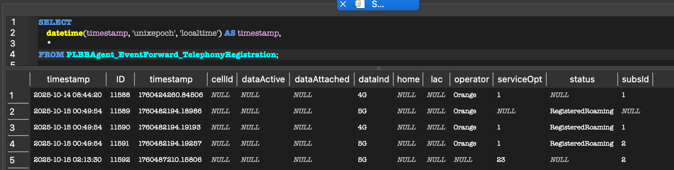
Task: Click the database document icon in tab
Action: pyautogui.click(x=359, y=4)
